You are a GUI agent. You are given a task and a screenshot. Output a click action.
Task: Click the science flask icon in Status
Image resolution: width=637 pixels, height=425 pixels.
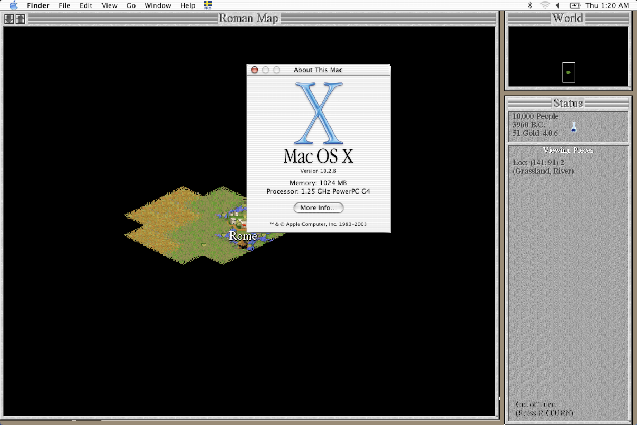tap(574, 127)
